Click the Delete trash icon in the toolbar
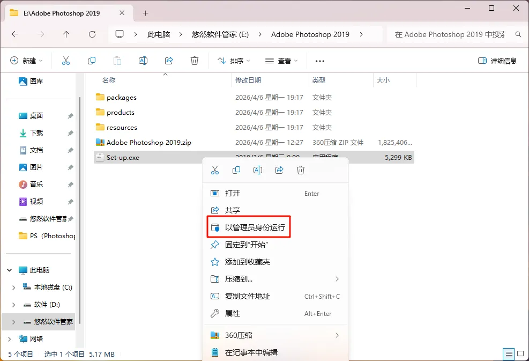Screen dimensions: 529x361 tap(195, 61)
